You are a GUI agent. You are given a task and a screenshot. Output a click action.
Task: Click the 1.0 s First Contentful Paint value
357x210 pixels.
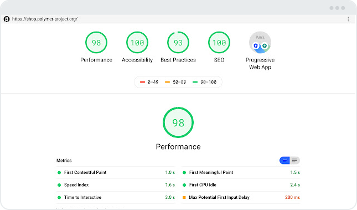click(x=170, y=173)
